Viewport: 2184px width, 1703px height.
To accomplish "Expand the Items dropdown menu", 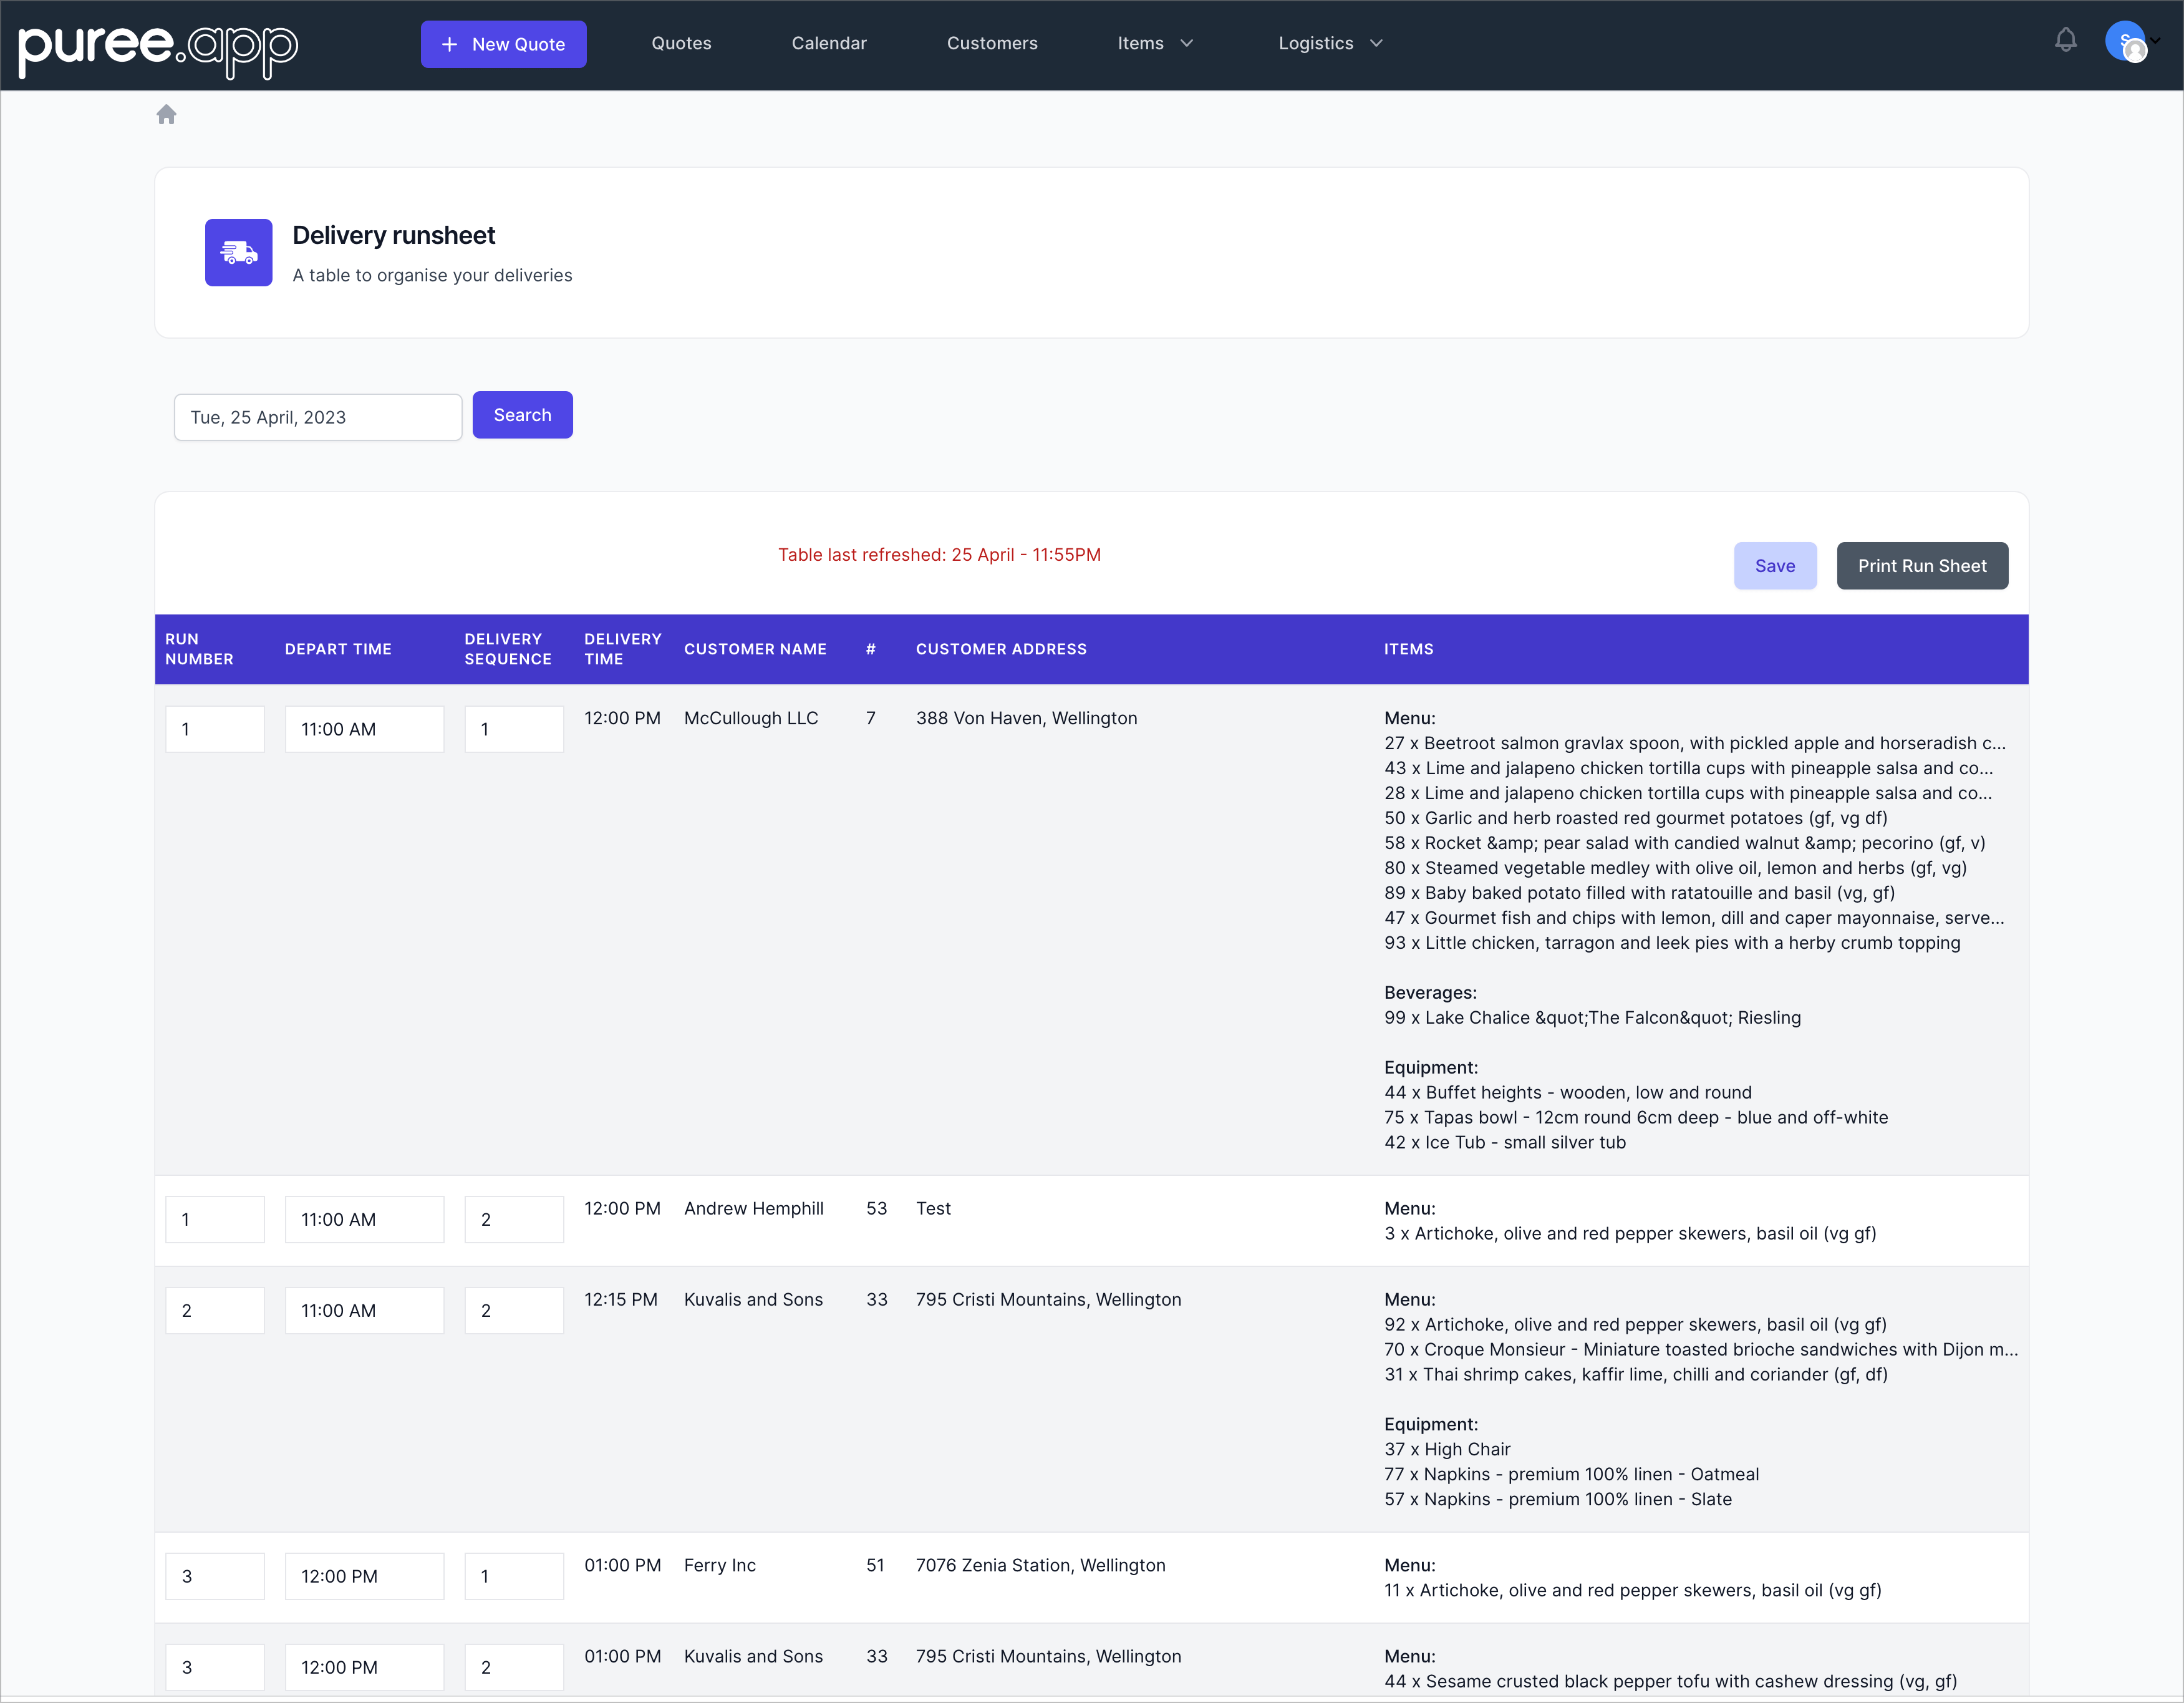I will tap(1155, 43).
